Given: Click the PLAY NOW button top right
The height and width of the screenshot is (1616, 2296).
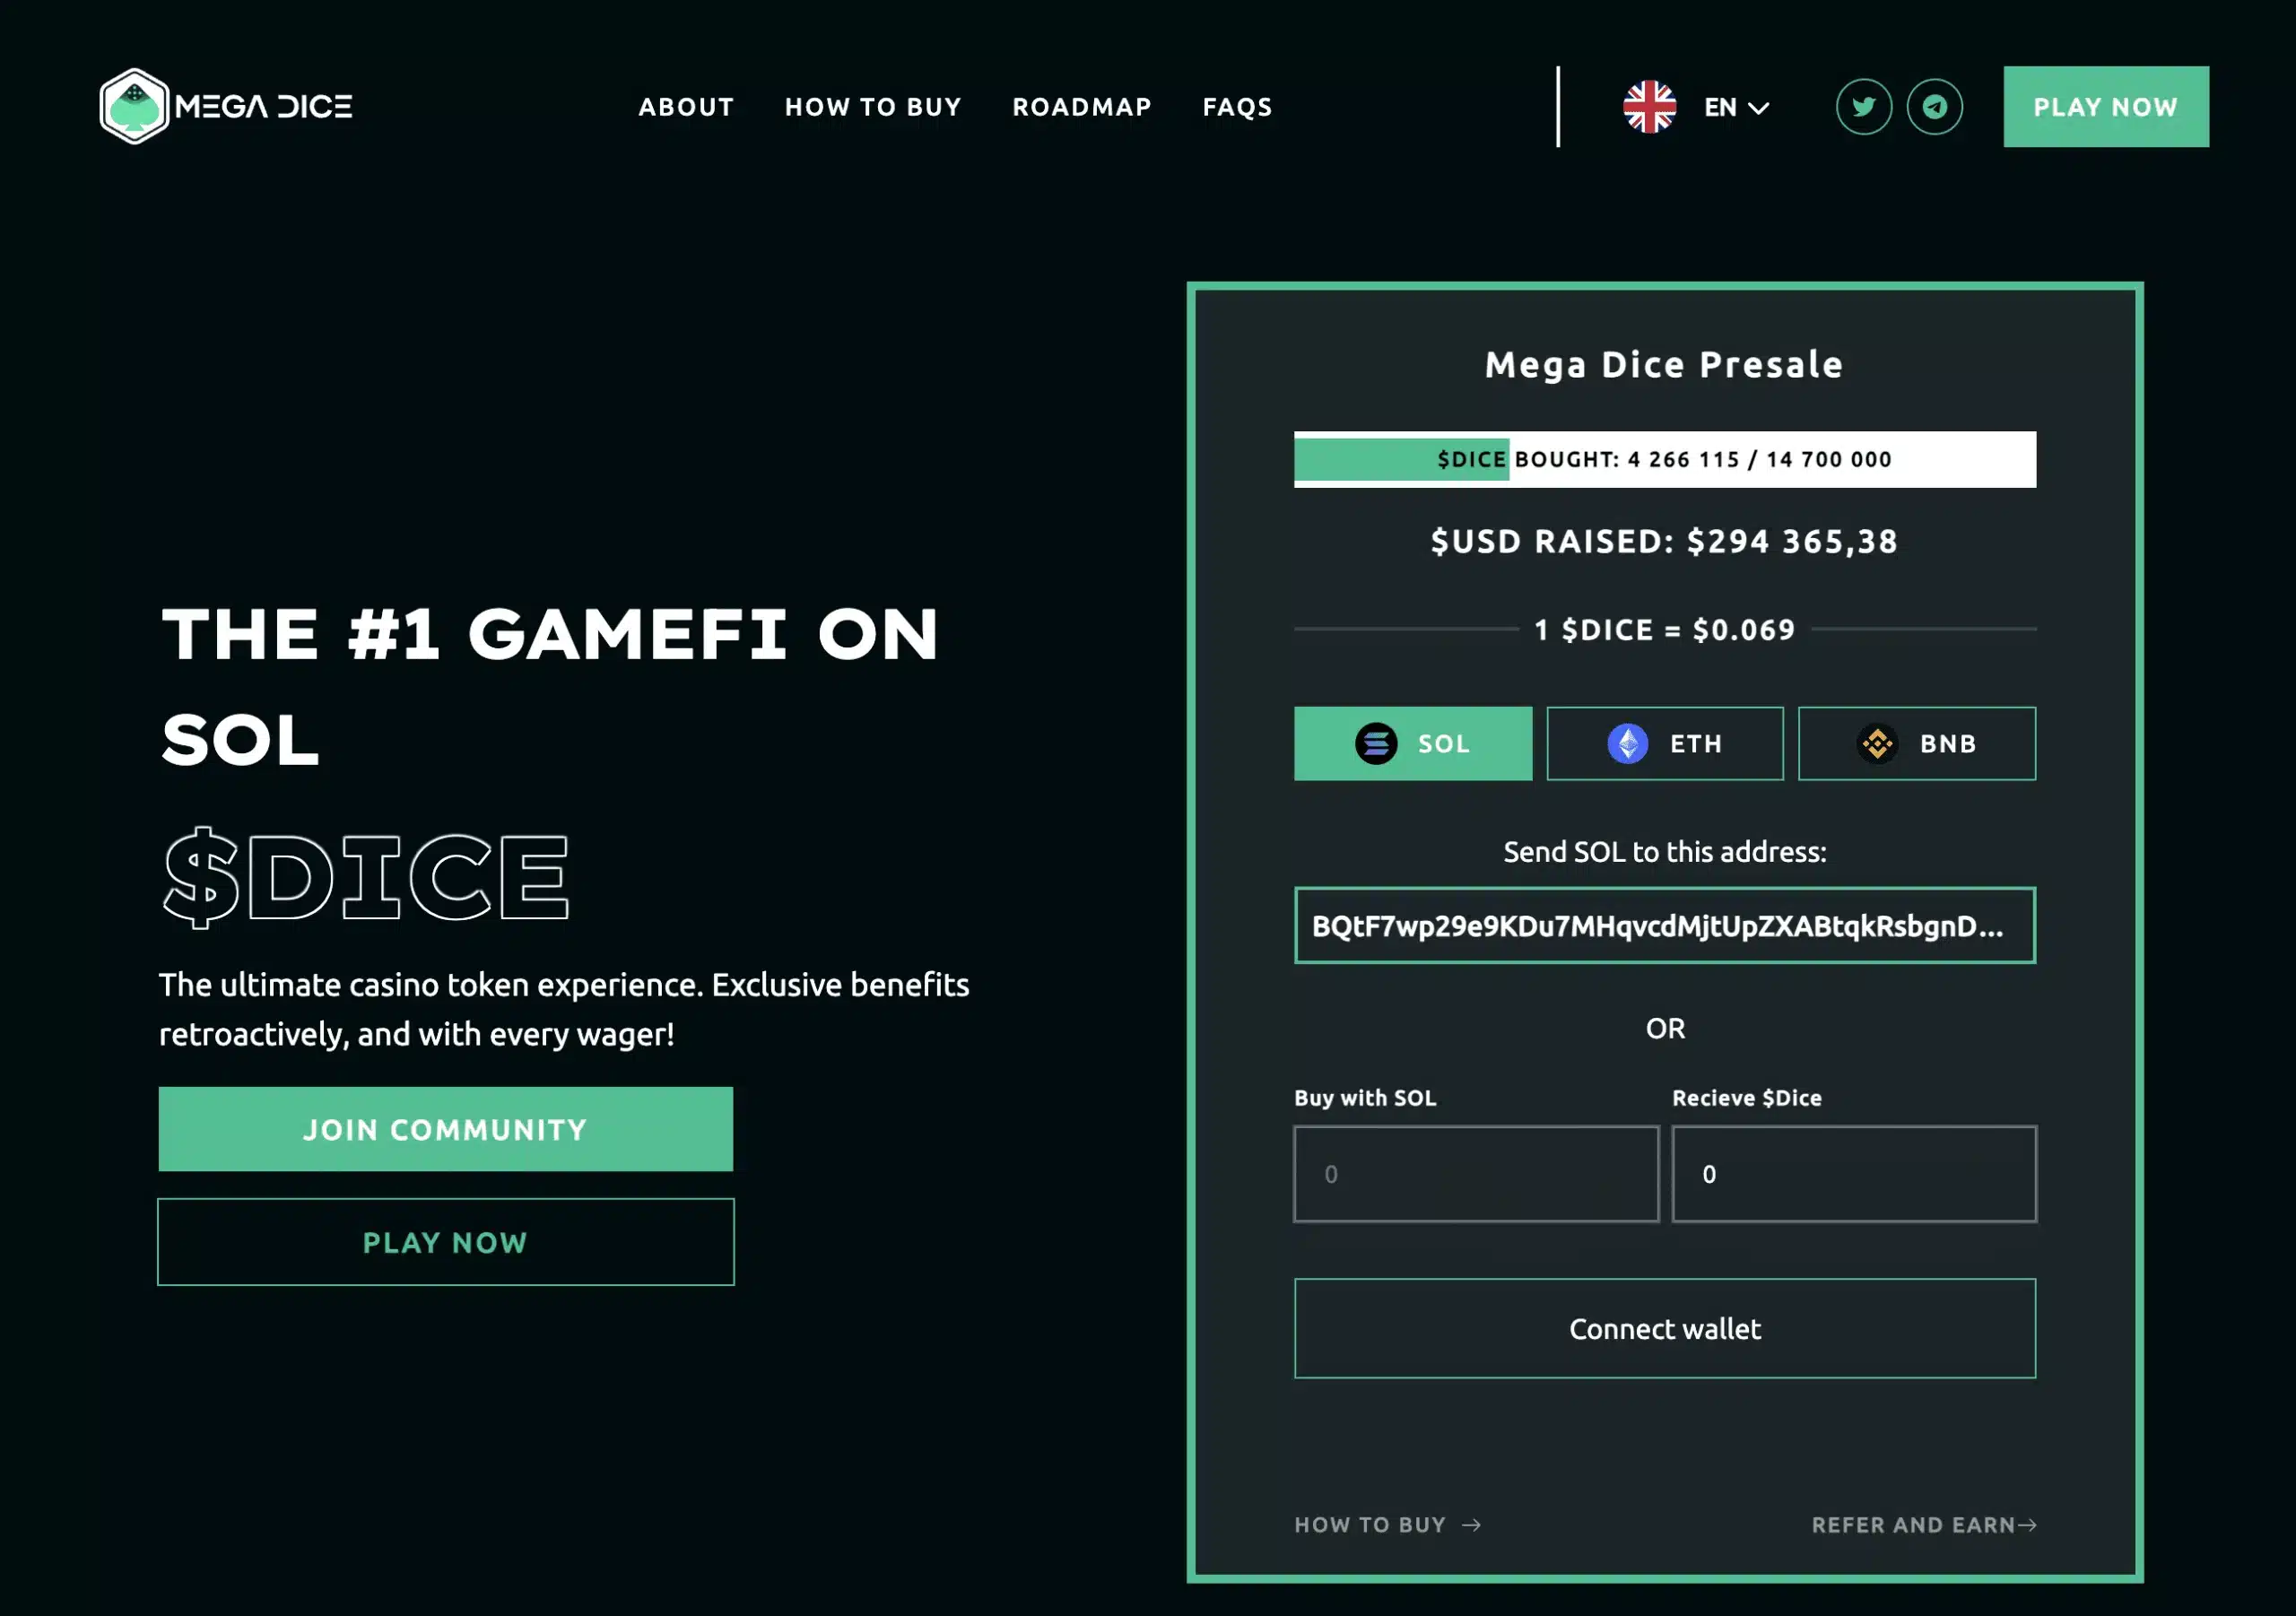Looking at the screenshot, I should [x=2105, y=107].
